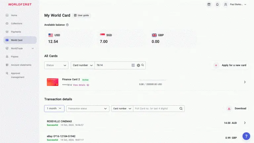This screenshot has width=254, height=143.
Task: Click the Finance Card 2 thumbnail
Action: [x=53, y=82]
